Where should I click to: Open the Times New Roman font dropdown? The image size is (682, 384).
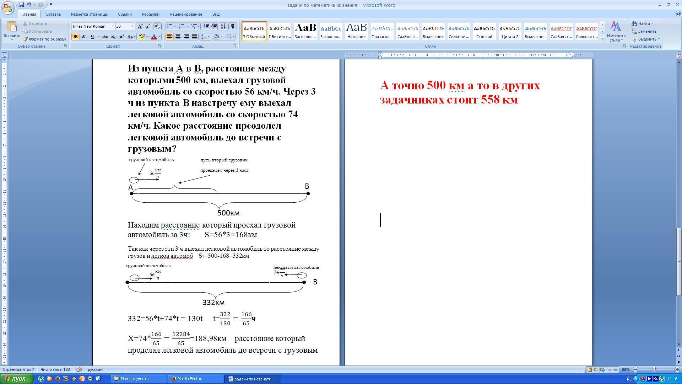coord(113,26)
